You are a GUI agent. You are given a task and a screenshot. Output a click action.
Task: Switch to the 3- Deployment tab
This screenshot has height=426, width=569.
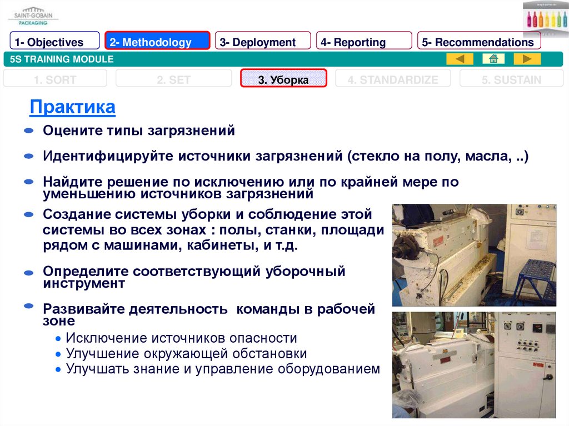pyautogui.click(x=263, y=42)
